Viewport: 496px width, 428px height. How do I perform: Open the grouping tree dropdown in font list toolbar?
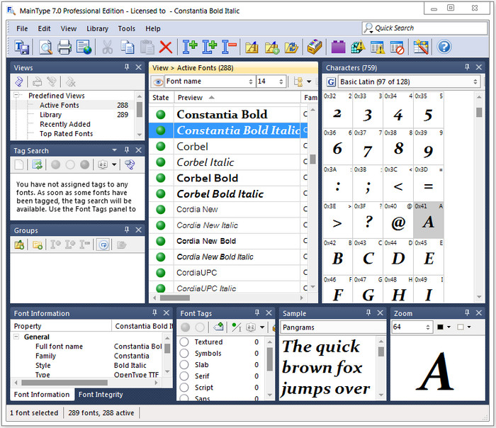point(309,81)
